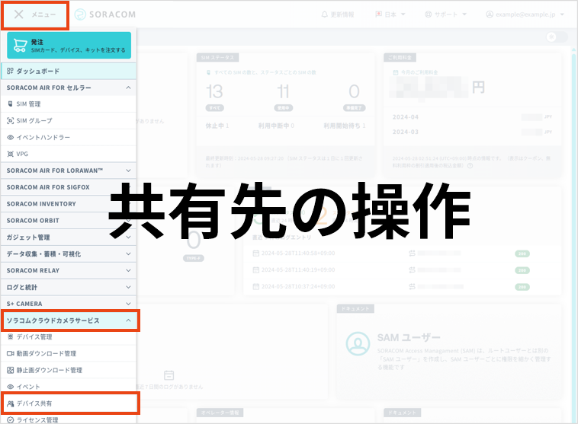Click the 更新情報 bell icon
578x424 pixels.
point(326,14)
